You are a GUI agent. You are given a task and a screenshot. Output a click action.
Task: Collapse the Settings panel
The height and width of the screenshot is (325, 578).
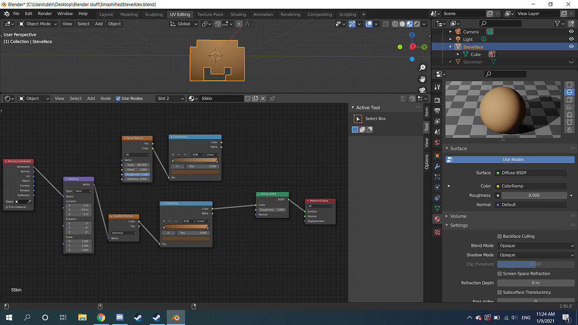click(447, 225)
